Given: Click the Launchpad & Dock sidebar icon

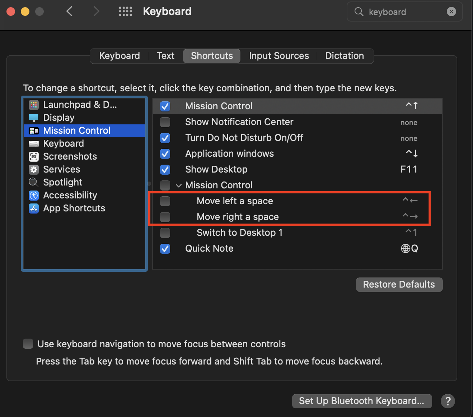Looking at the screenshot, I should tap(34, 105).
